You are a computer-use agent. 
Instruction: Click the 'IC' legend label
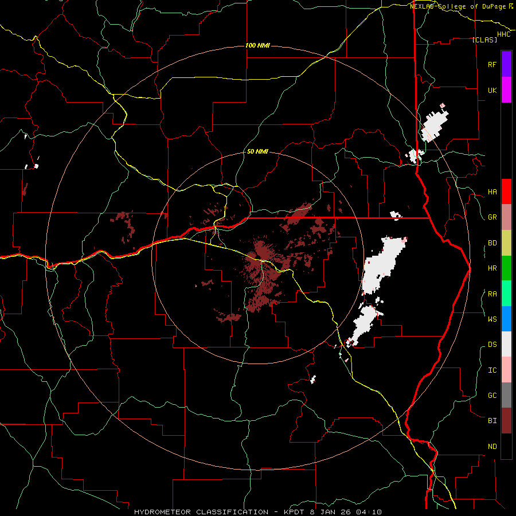pos(492,370)
